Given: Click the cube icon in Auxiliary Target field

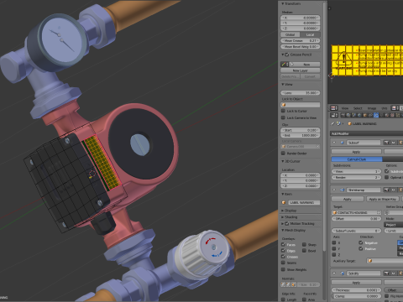Looking at the screenshot, I should [x=370, y=261].
